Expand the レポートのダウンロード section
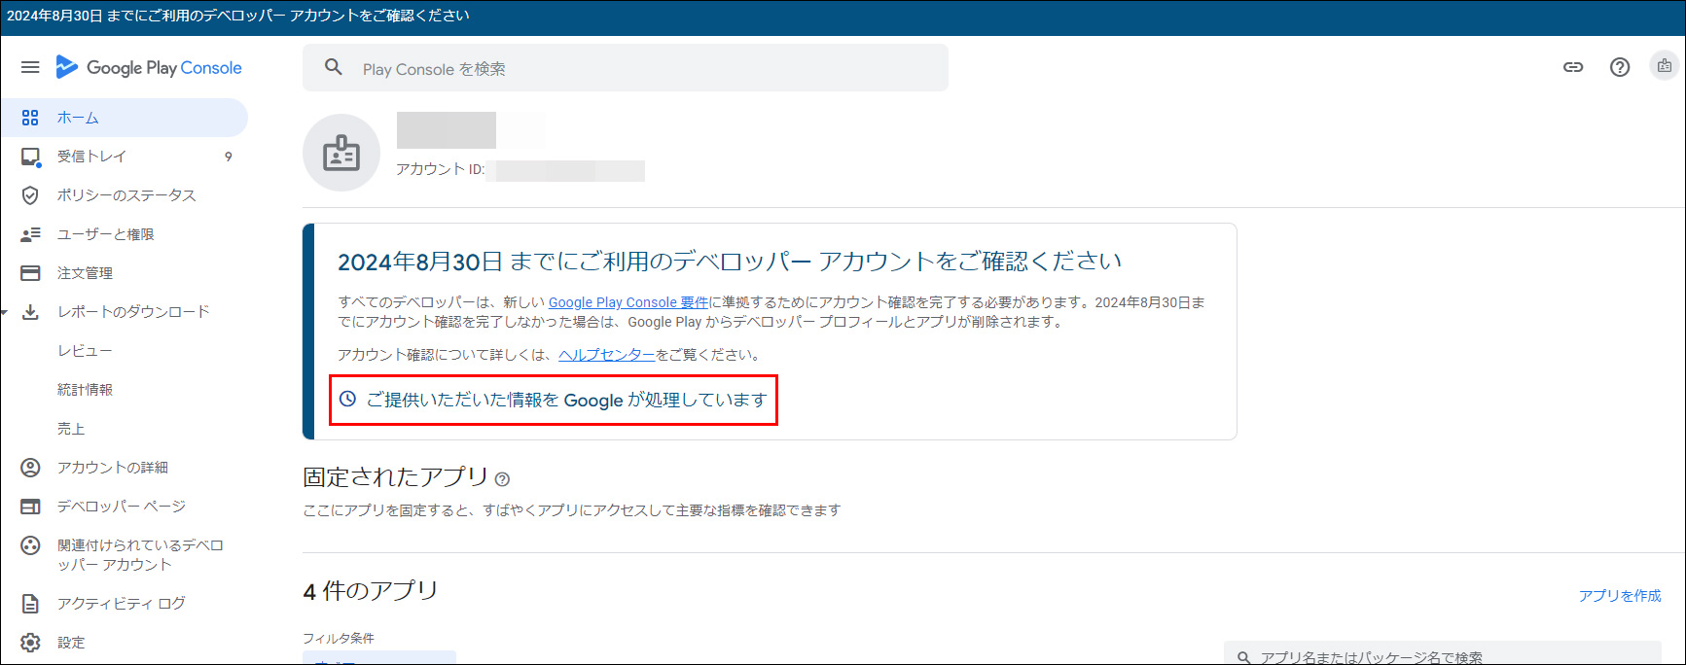This screenshot has height=665, width=1686. coord(5,312)
